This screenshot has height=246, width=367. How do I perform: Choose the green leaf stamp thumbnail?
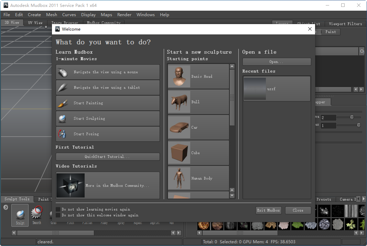click(351, 224)
